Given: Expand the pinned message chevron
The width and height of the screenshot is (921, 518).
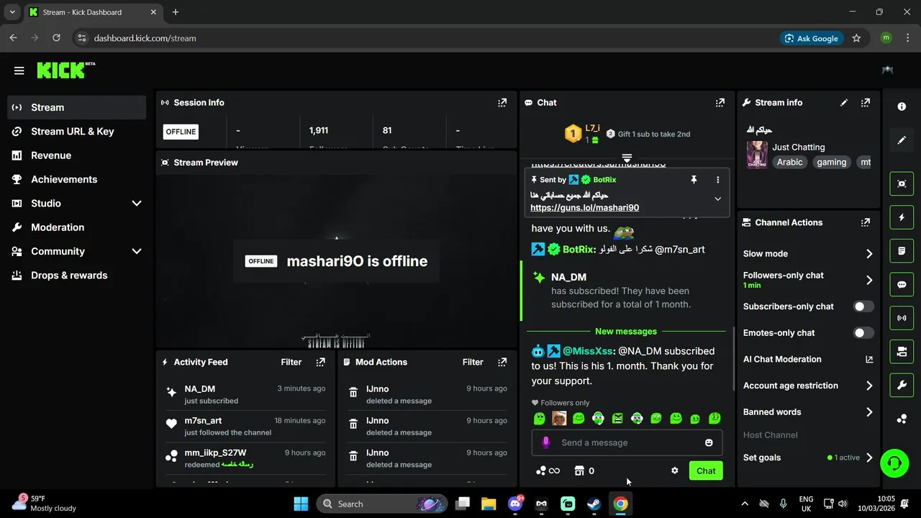Looking at the screenshot, I should tap(717, 199).
